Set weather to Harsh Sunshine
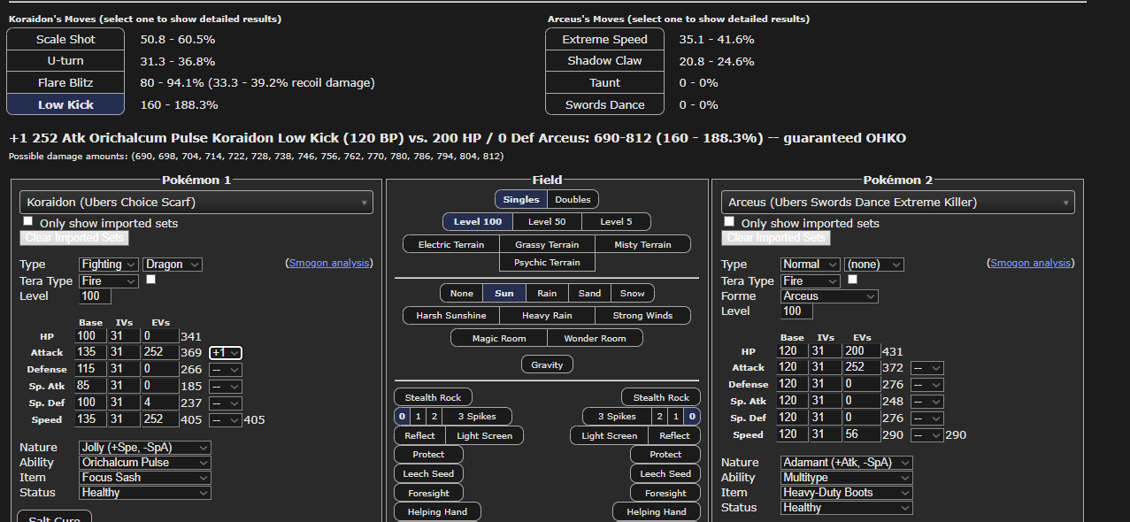Screen dimensions: 1130x522 pyautogui.click(x=450, y=316)
